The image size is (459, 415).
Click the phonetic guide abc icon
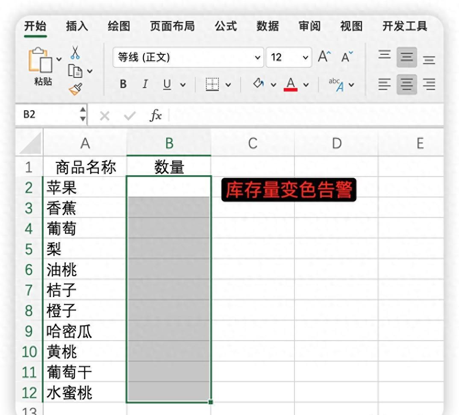pos(336,85)
